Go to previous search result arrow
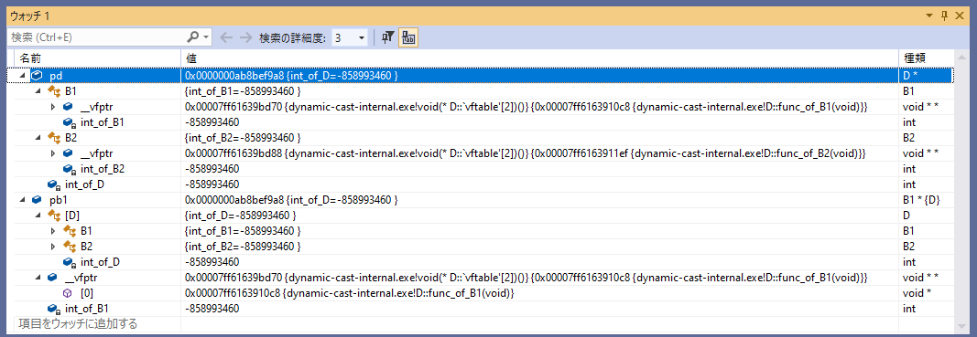The image size is (977, 337). click(226, 37)
